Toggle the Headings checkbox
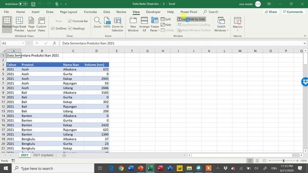The height and width of the screenshot is (173, 308). click(x=70, y=28)
